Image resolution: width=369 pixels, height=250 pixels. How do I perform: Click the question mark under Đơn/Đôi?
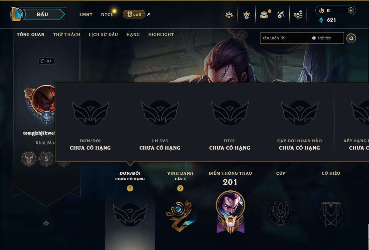130,188
